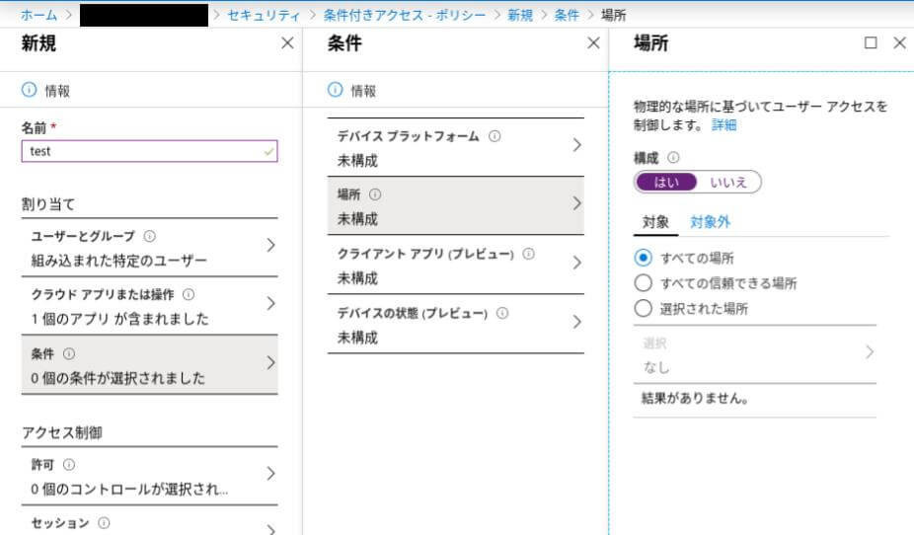Click info icon next to デバイスの状態 (プレビュー)

coord(501,314)
